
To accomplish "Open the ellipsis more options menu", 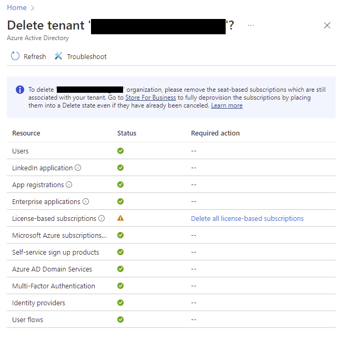I will [251, 25].
